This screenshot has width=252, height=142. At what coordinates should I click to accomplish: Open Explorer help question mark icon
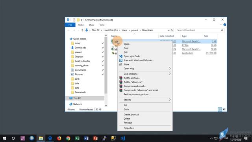(225, 25)
